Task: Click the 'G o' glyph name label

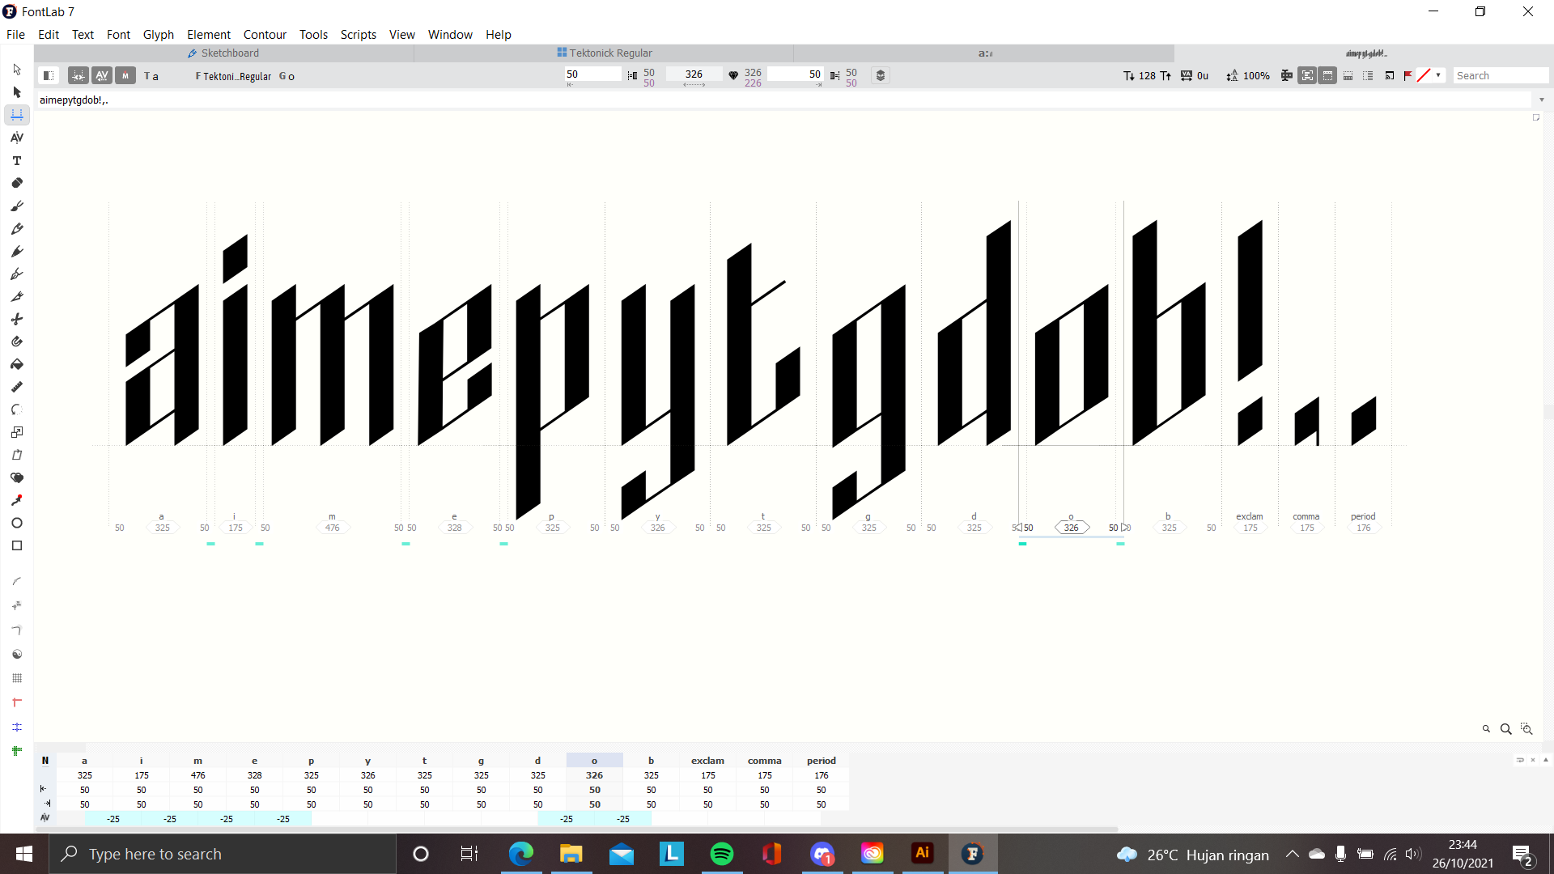Action: 287,76
